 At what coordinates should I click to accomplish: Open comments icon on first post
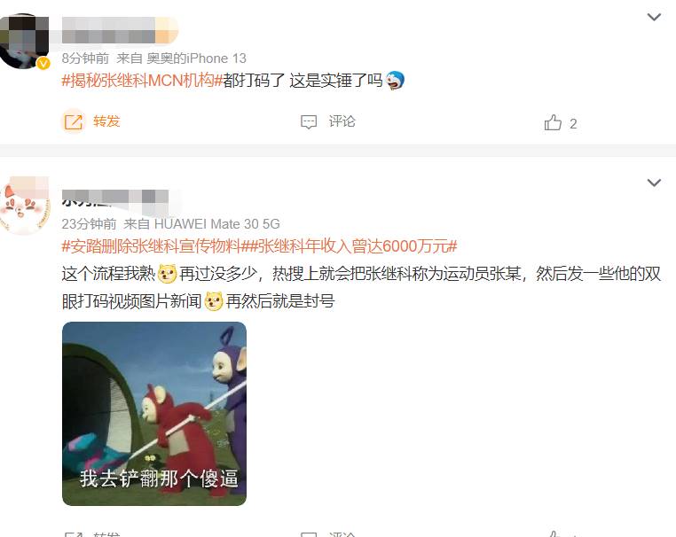coord(309,122)
